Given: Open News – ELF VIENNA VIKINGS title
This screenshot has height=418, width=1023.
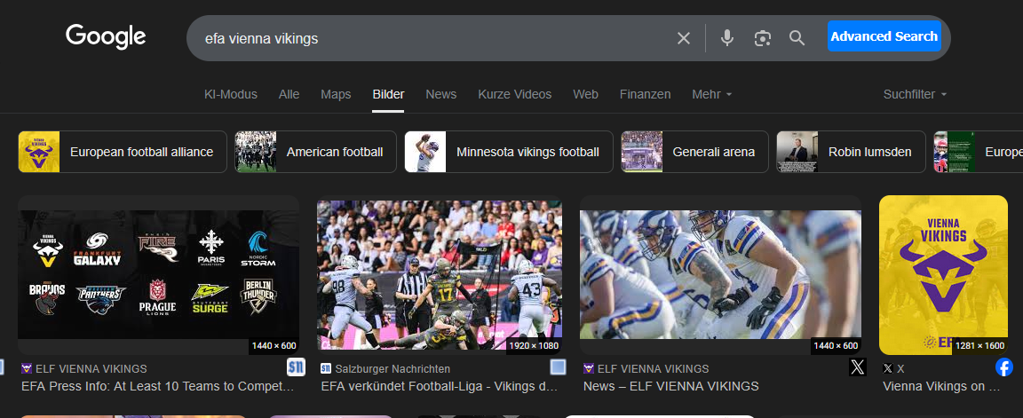Looking at the screenshot, I should [x=670, y=386].
